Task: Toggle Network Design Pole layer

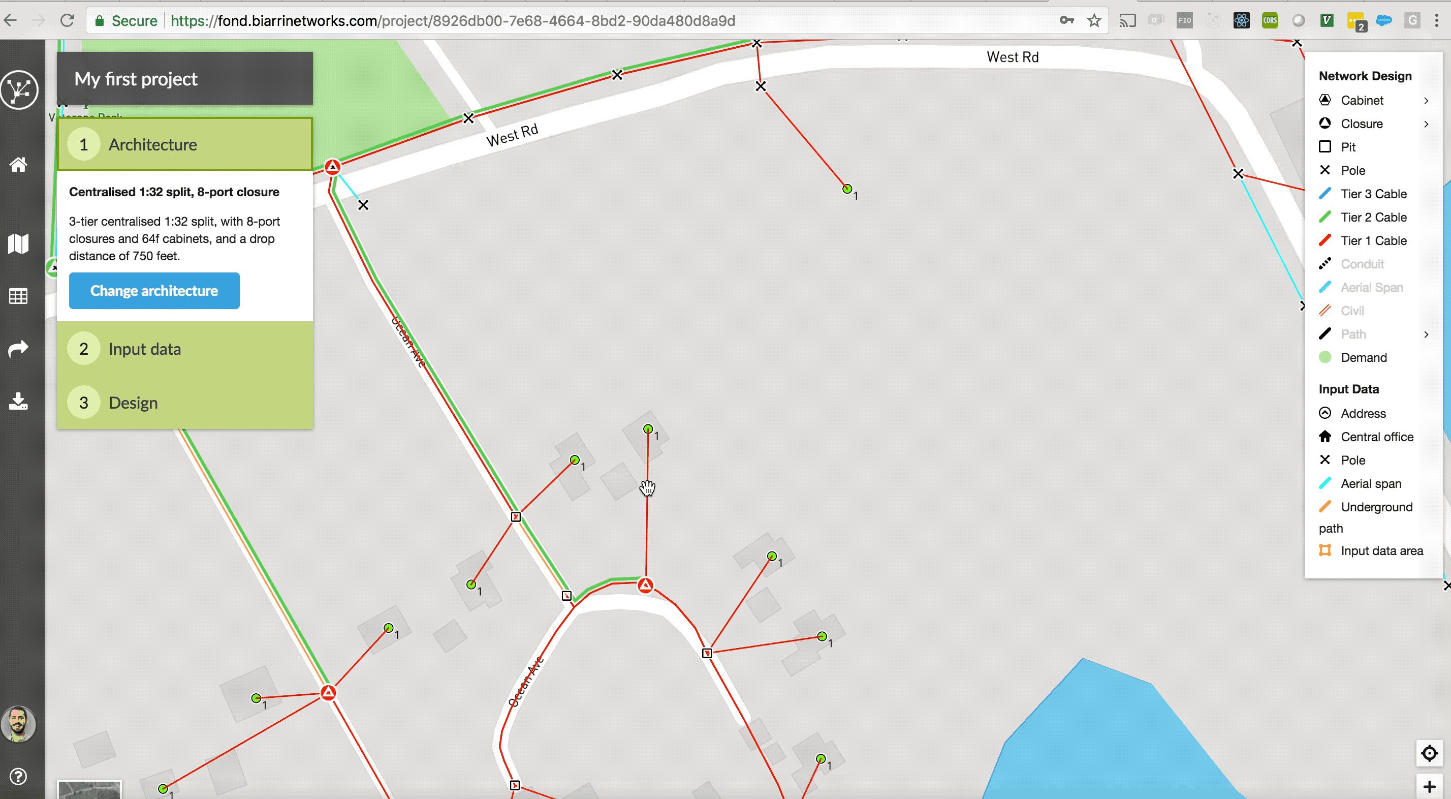Action: click(x=1352, y=170)
